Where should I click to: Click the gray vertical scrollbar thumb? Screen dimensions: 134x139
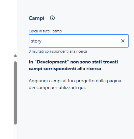click(x=15, y=93)
